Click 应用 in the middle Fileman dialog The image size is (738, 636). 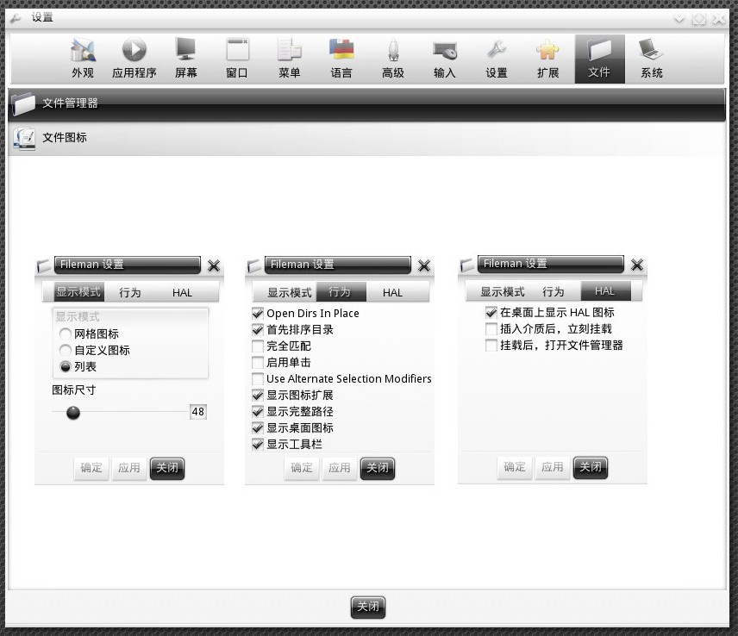[340, 468]
